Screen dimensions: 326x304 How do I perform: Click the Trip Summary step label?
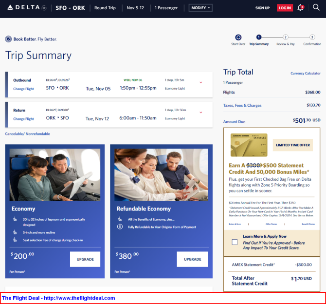tap(259, 44)
